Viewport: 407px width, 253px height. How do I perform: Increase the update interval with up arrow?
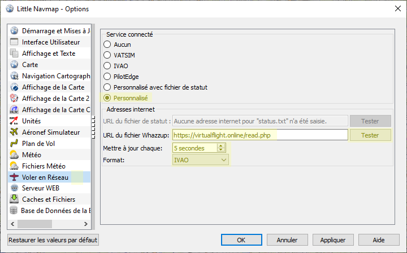pyautogui.click(x=221, y=145)
